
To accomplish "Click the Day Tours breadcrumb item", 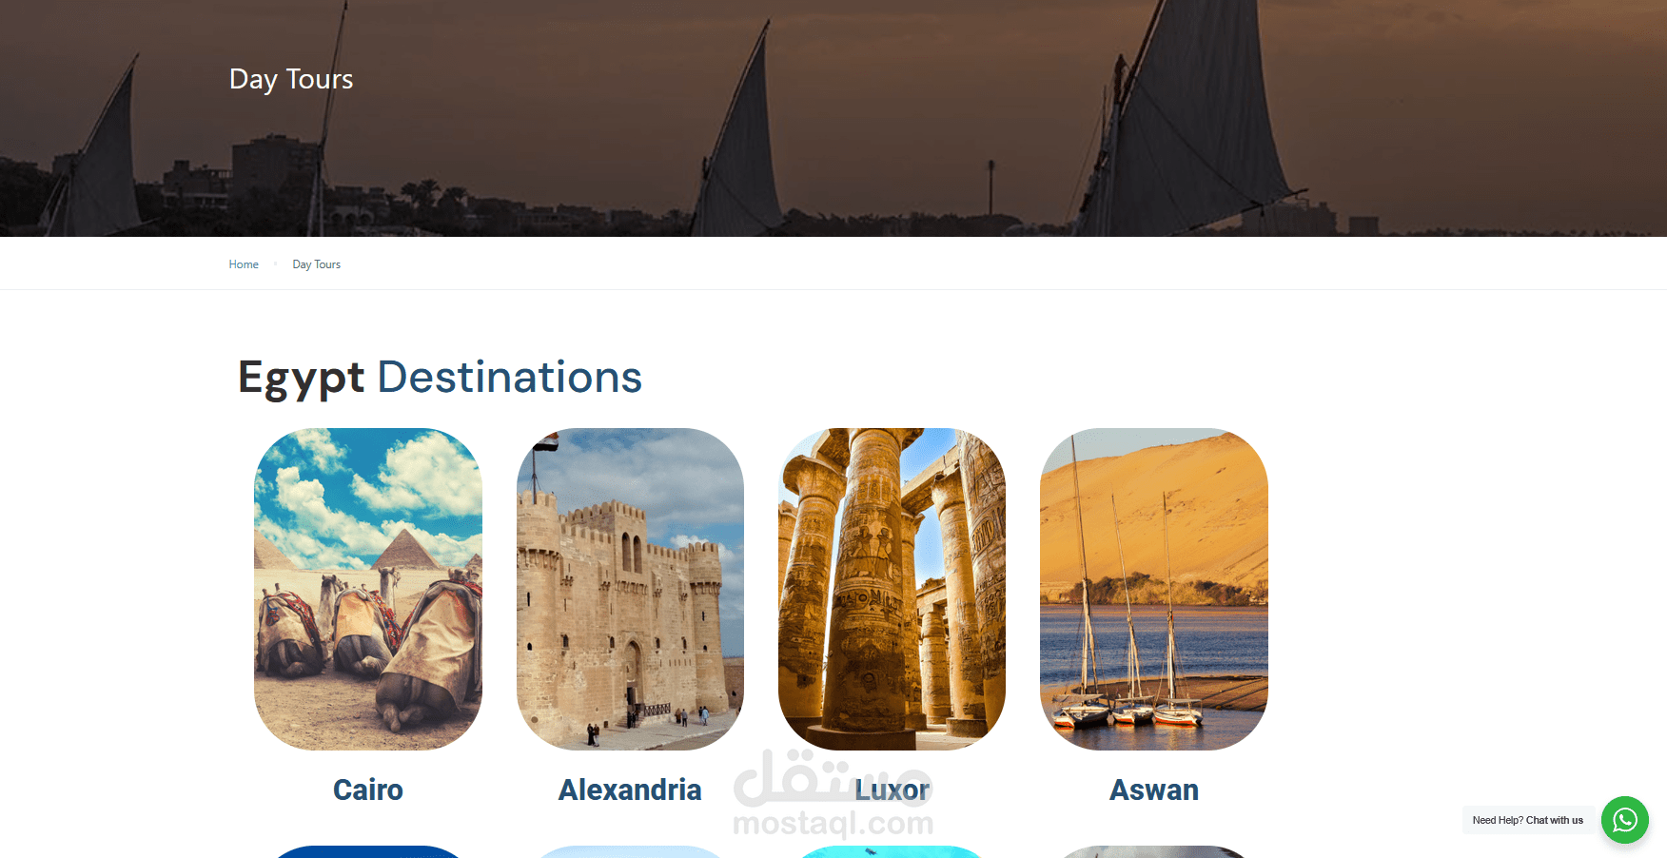I will click(x=316, y=264).
